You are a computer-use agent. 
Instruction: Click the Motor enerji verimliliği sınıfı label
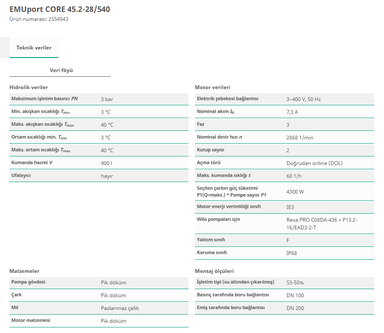pyautogui.click(x=229, y=206)
